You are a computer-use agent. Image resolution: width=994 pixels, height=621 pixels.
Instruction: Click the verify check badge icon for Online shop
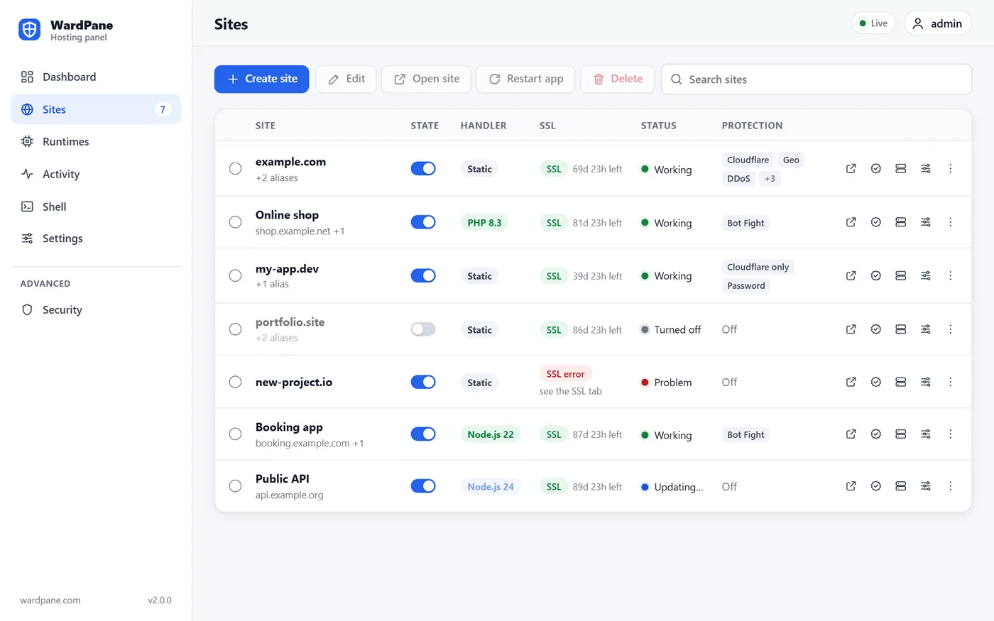pos(875,222)
